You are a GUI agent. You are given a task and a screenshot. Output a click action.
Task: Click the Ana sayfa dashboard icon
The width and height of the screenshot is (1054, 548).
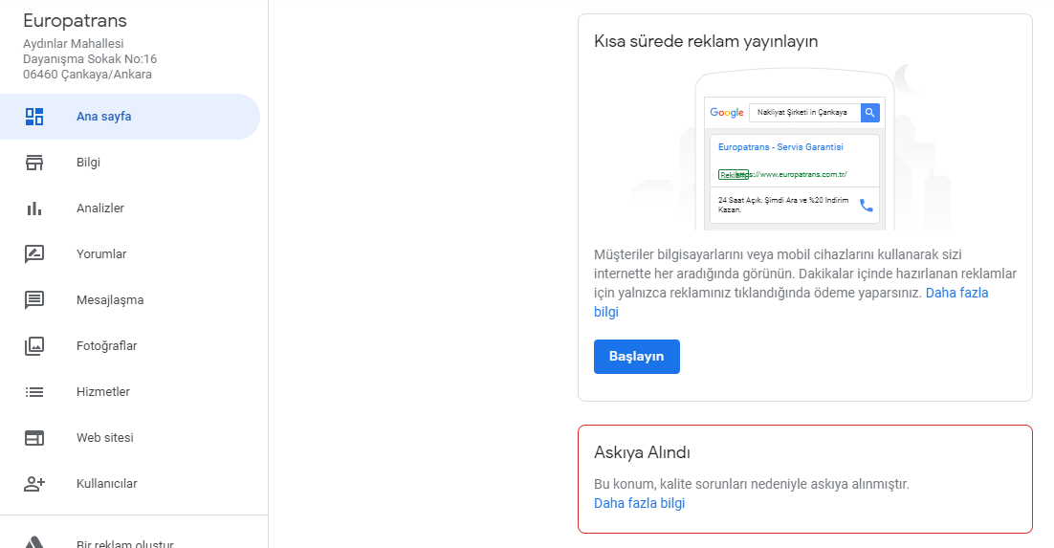[34, 117]
